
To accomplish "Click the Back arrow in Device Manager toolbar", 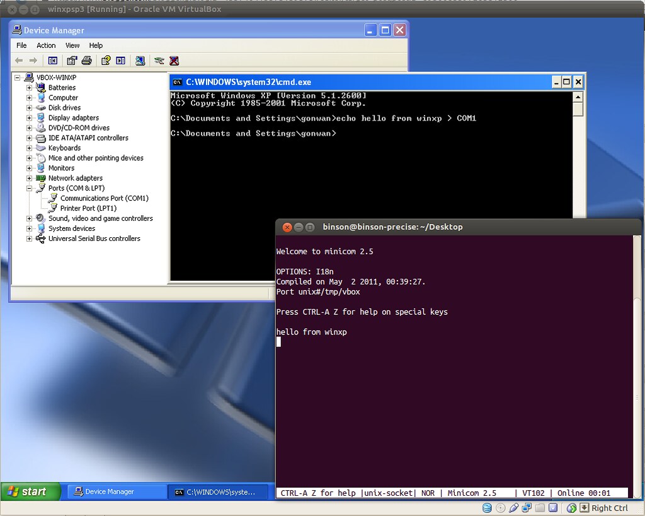I will [20, 61].
